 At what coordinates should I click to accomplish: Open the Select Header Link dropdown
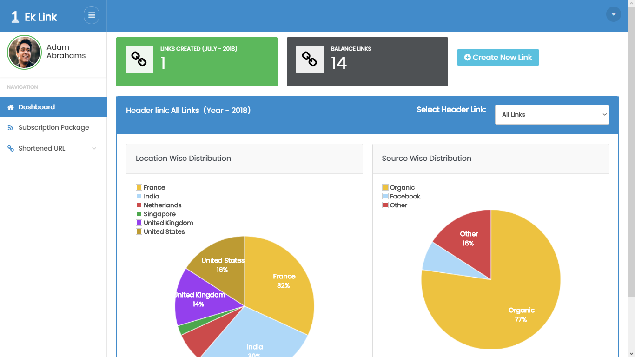[552, 114]
